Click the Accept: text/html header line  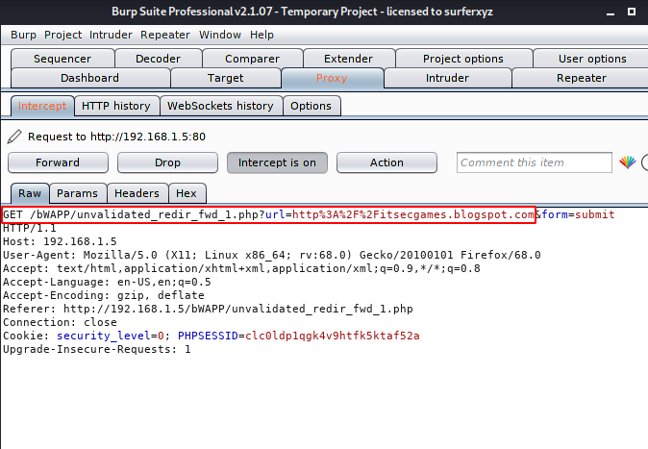[x=241, y=268]
